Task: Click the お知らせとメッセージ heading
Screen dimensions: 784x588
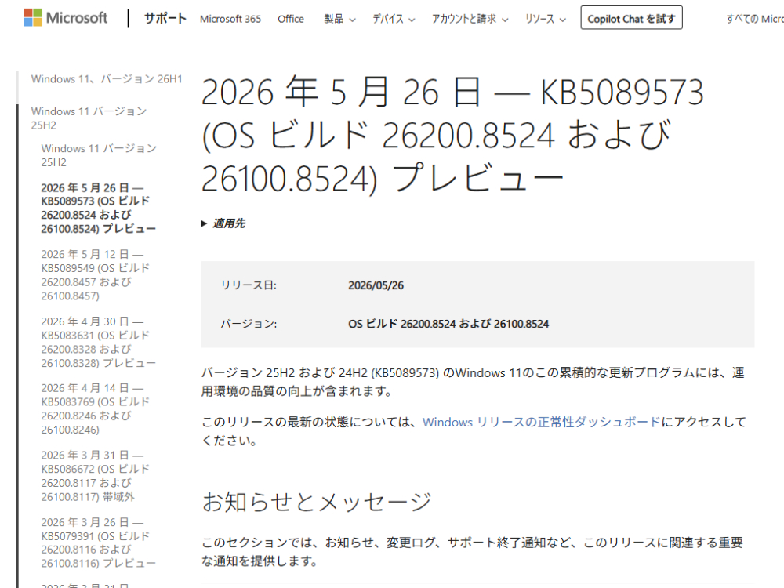Action: 317,502
